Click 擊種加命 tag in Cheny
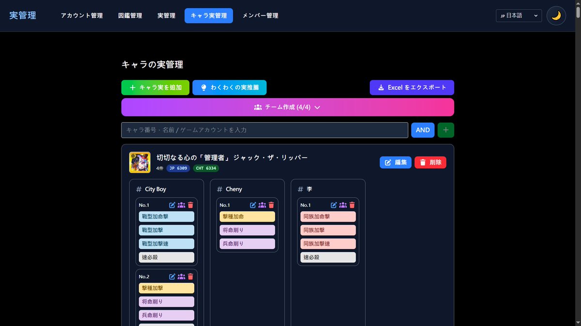Viewport: 581px width, 326px height. [x=247, y=216]
